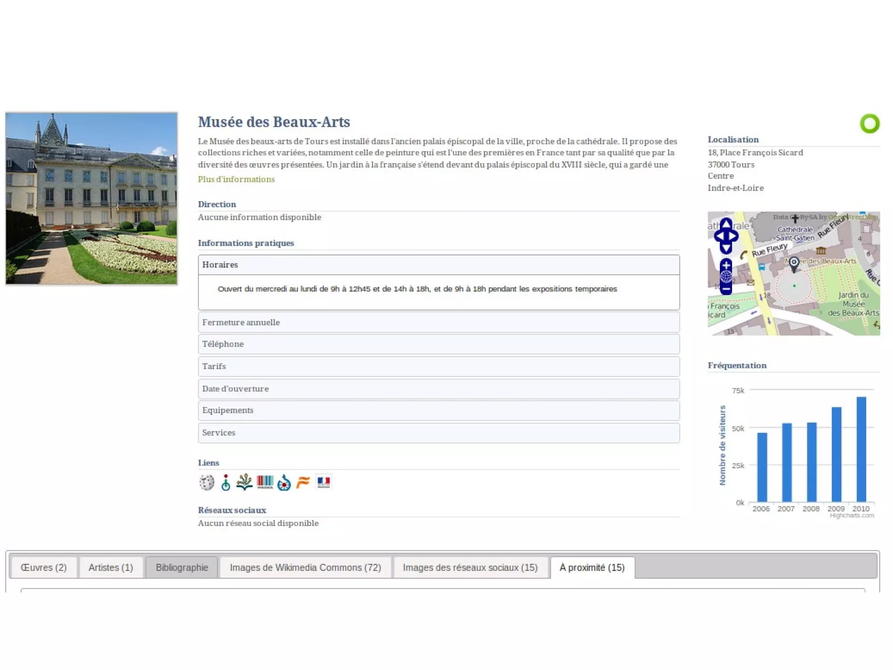Screen dimensions: 893x670
Task: Select the Bibliographie tab
Action: 182,567
